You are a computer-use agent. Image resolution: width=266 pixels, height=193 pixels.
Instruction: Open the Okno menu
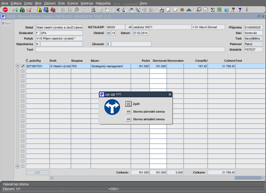click(x=143, y=3)
